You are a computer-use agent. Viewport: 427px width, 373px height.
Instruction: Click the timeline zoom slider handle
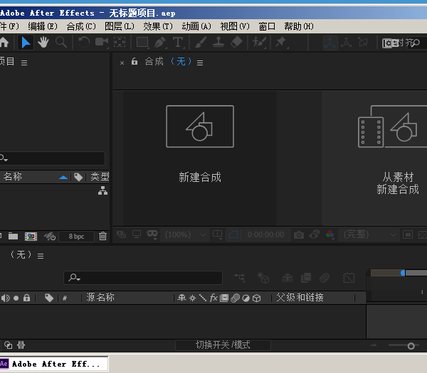click(411, 346)
